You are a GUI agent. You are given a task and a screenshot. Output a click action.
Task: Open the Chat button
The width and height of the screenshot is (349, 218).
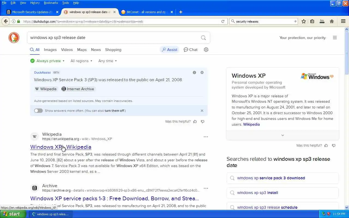(x=191, y=50)
